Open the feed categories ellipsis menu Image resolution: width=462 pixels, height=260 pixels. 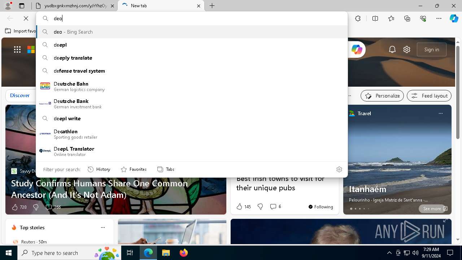point(349,96)
